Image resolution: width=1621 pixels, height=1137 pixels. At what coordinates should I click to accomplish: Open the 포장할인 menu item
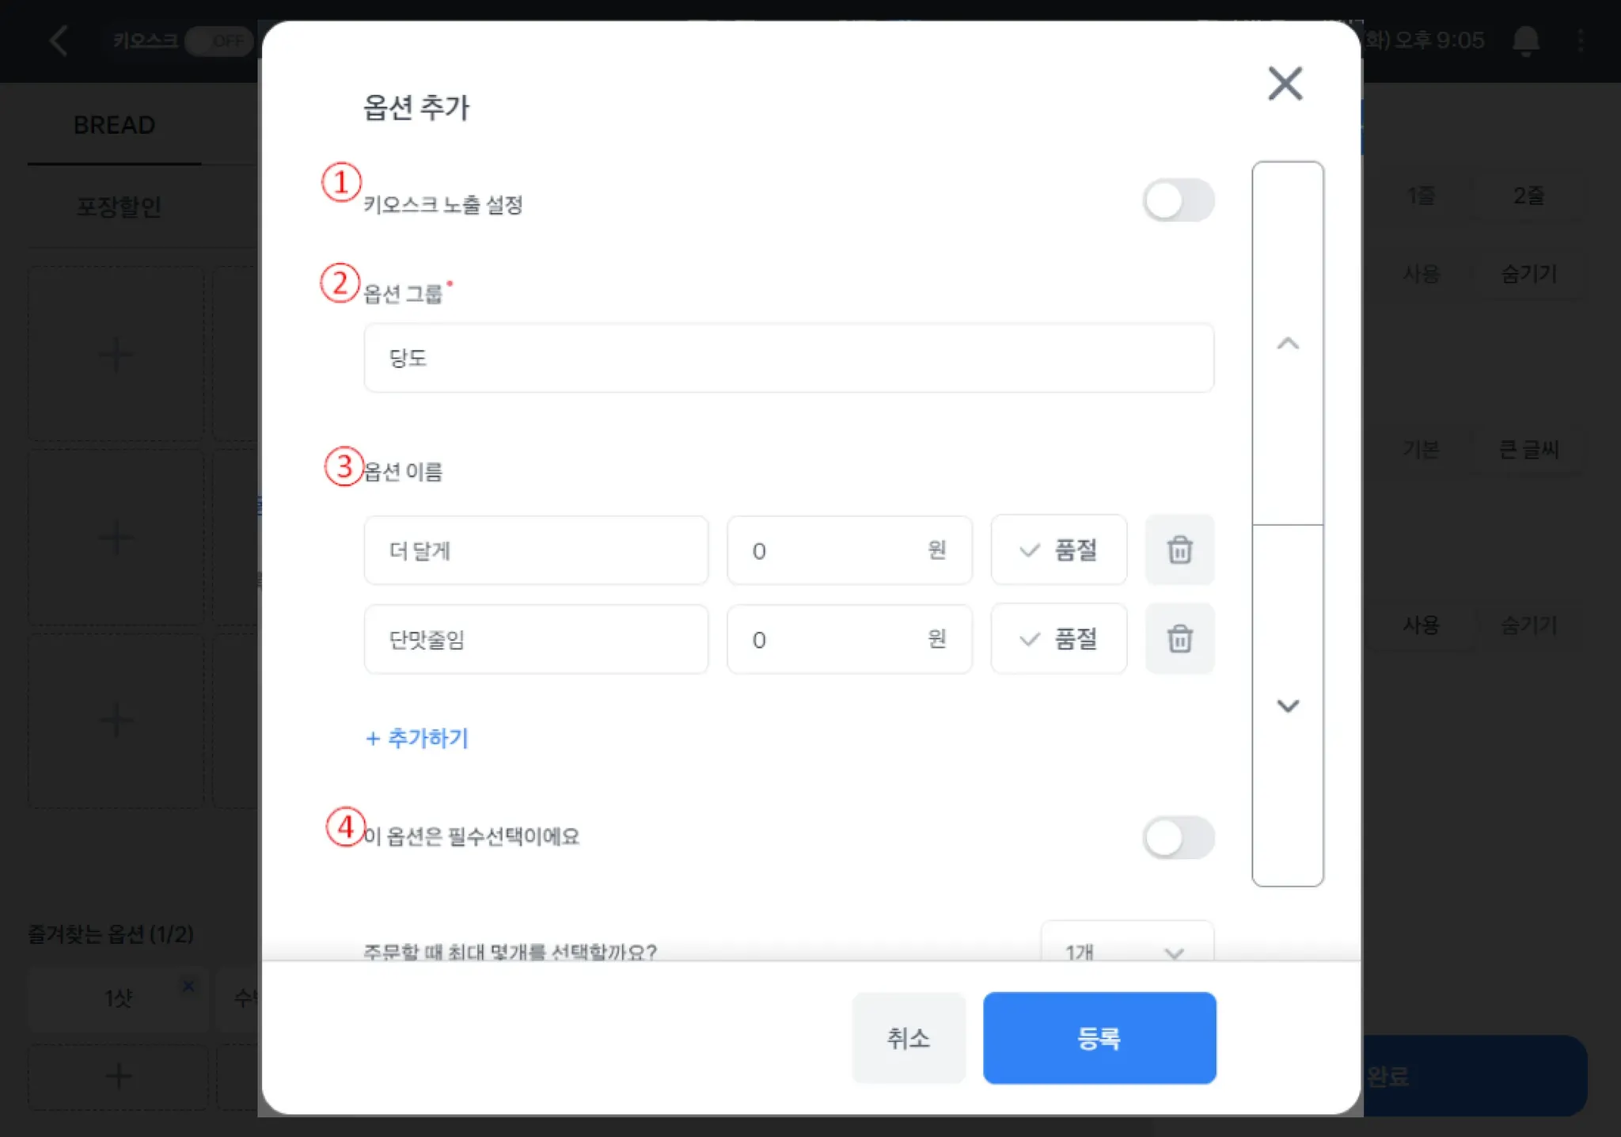tap(119, 207)
